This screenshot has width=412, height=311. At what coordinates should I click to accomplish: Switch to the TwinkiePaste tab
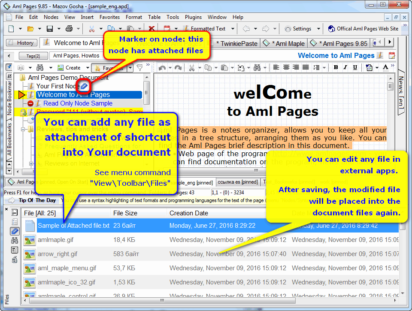(x=236, y=43)
